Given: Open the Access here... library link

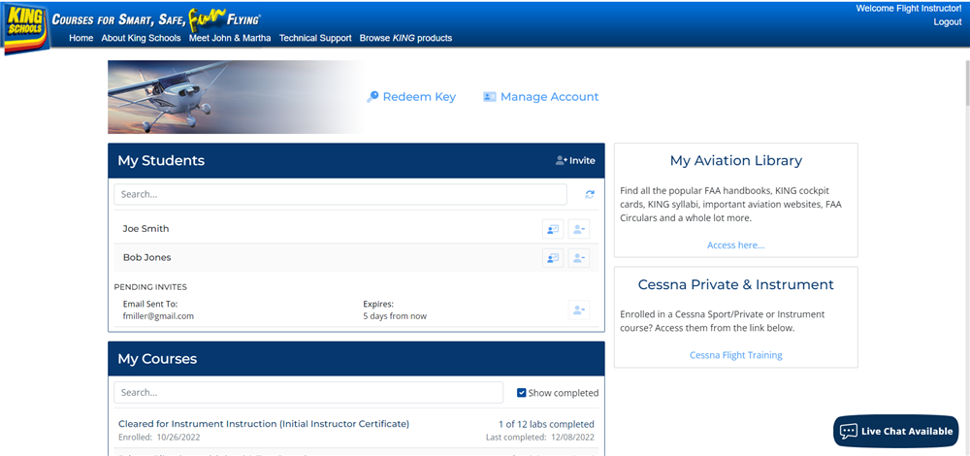Looking at the screenshot, I should click(x=735, y=245).
